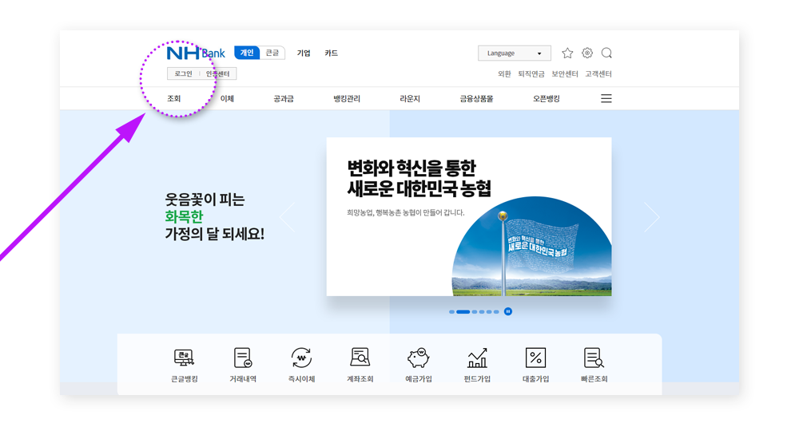Image resolution: width=799 pixels, height=431 pixels.
Task: Open the 라운지 menu
Action: pyautogui.click(x=410, y=99)
